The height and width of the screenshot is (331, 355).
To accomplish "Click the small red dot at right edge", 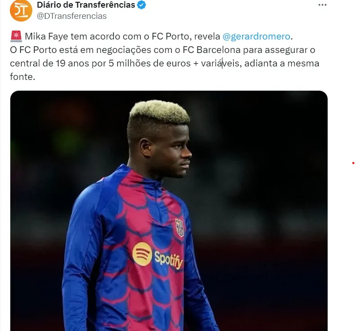I will pos(353,163).
